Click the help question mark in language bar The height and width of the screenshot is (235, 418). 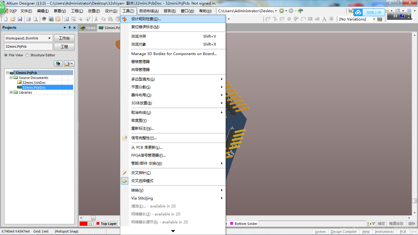(x=402, y=16)
